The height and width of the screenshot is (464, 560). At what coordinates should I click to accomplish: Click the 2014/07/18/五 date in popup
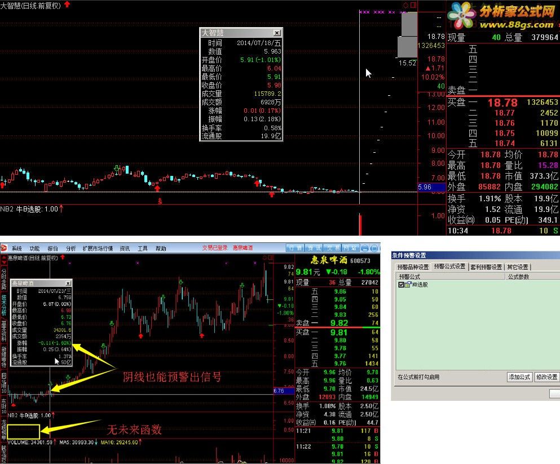click(259, 43)
